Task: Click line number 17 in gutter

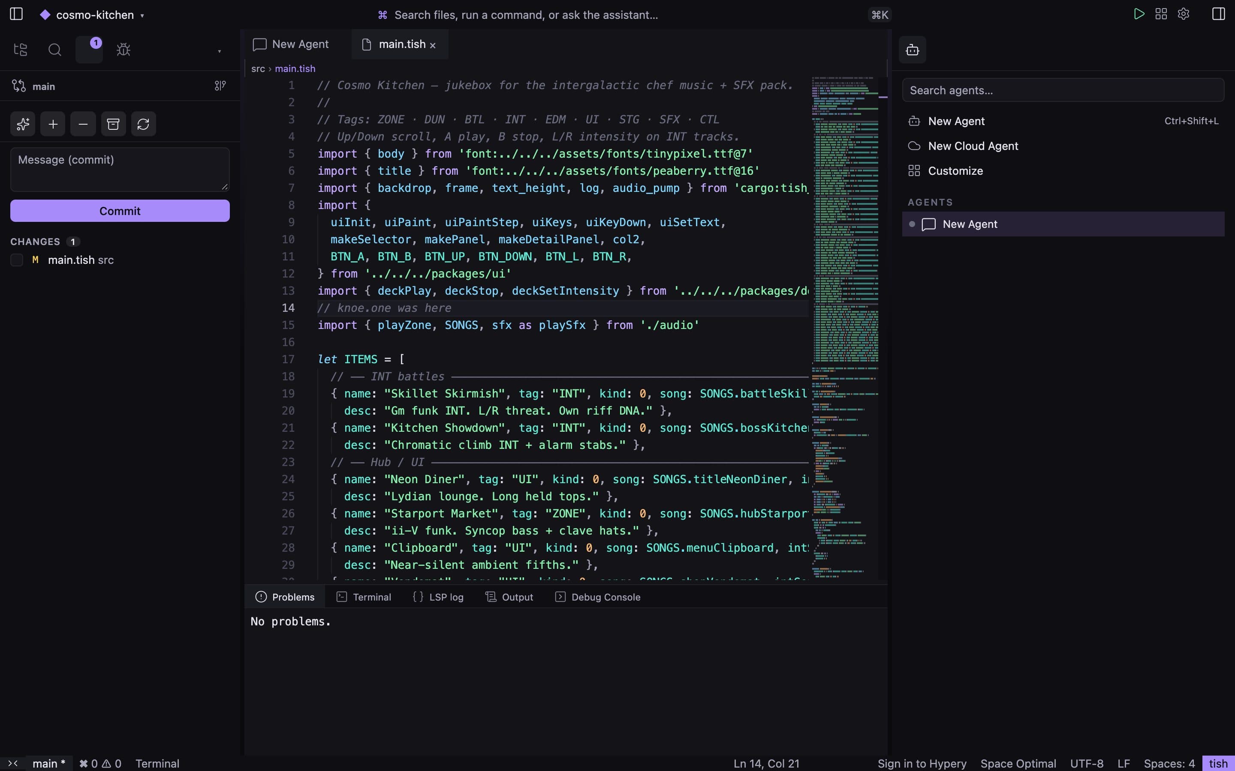Action: (288, 359)
